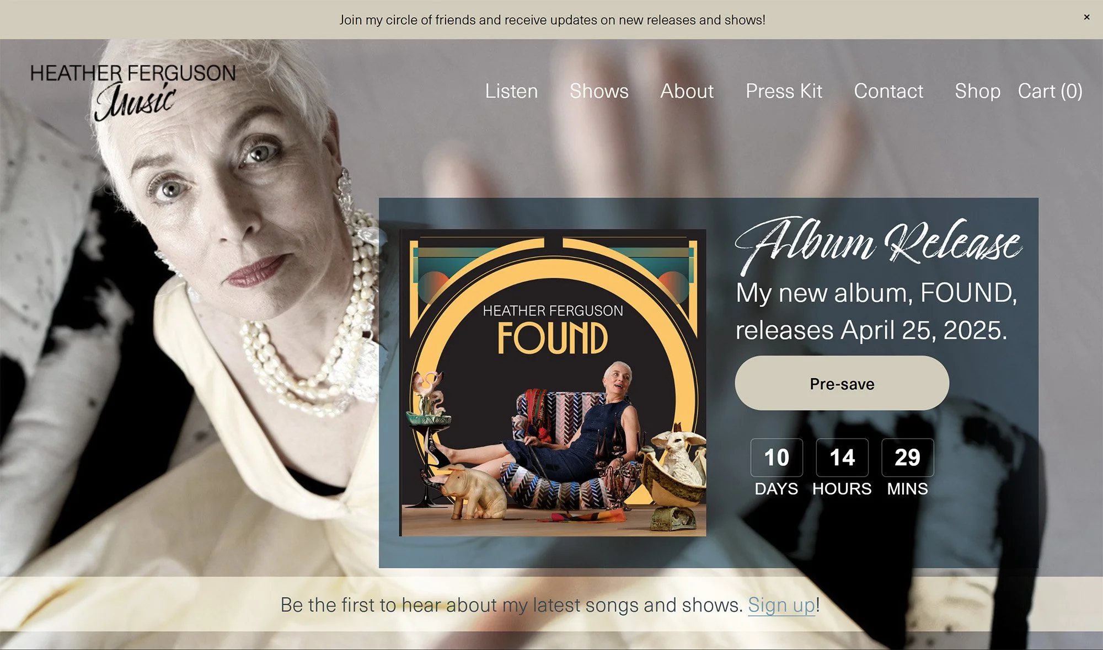Dismiss the announcement banner with the X
Screen dimensions: 1103x650
coord(1086,17)
